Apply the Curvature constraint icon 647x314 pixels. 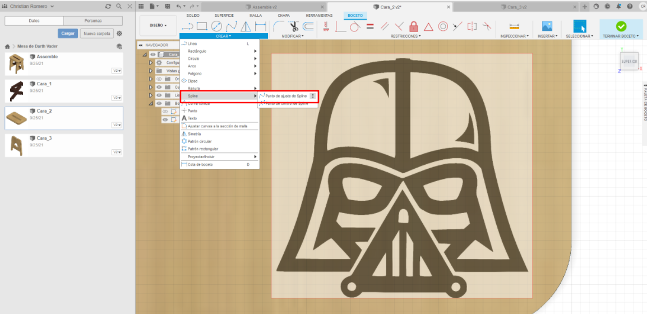coord(487,27)
